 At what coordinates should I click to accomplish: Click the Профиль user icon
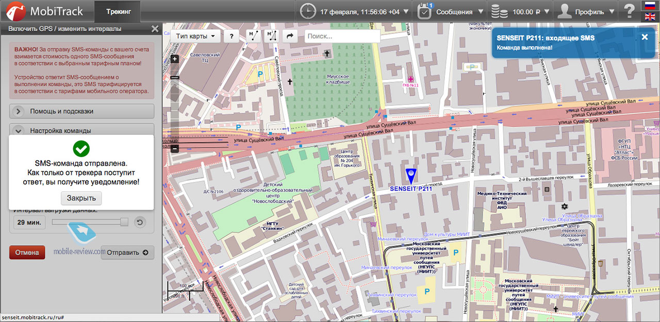tap(565, 11)
